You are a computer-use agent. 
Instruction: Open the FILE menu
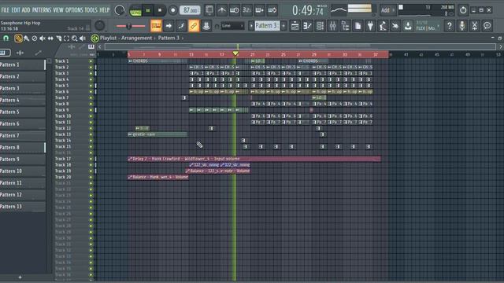[x=6, y=10]
